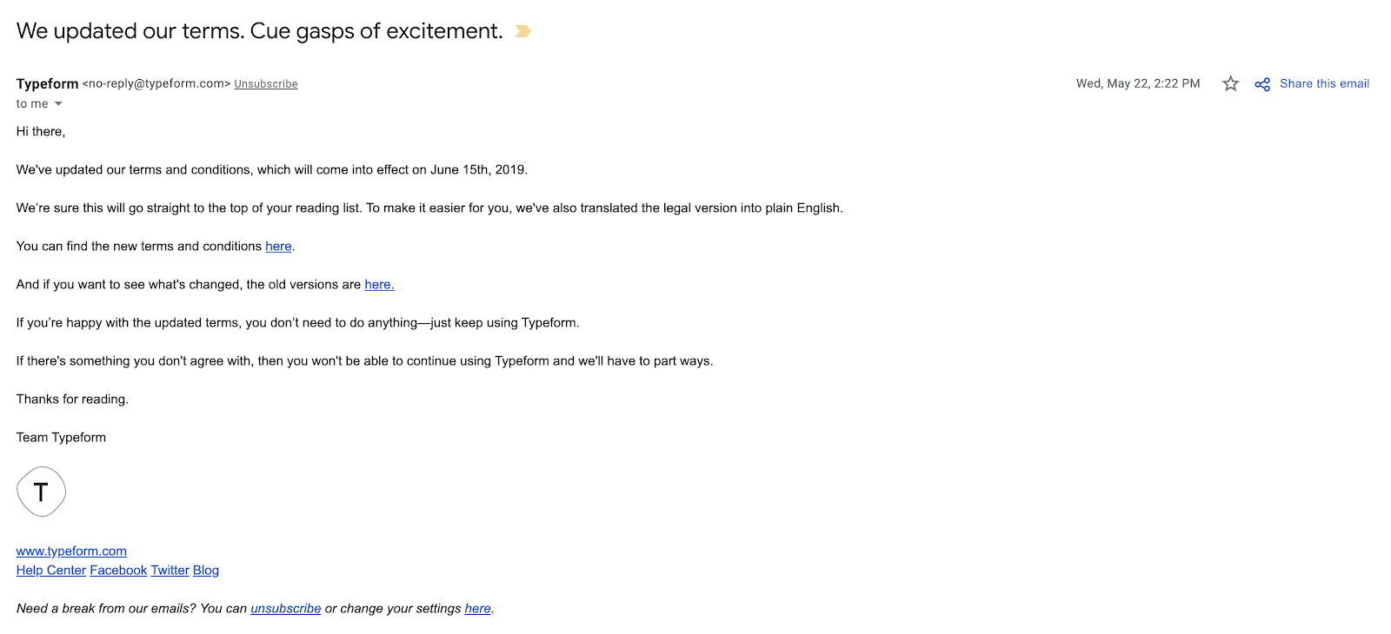Screen dimensions: 1391x634
Task: Click the email subject line heading
Action: (259, 31)
